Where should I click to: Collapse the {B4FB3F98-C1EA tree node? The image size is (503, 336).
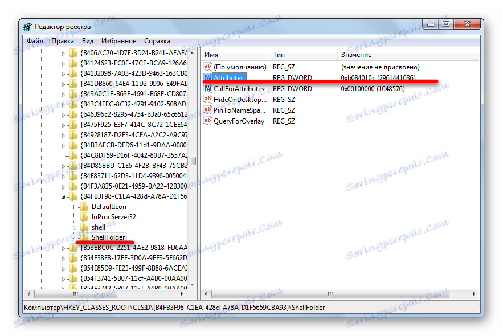pos(63,197)
